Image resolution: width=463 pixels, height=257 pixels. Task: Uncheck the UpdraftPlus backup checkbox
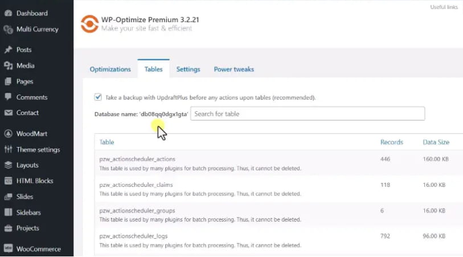click(98, 97)
